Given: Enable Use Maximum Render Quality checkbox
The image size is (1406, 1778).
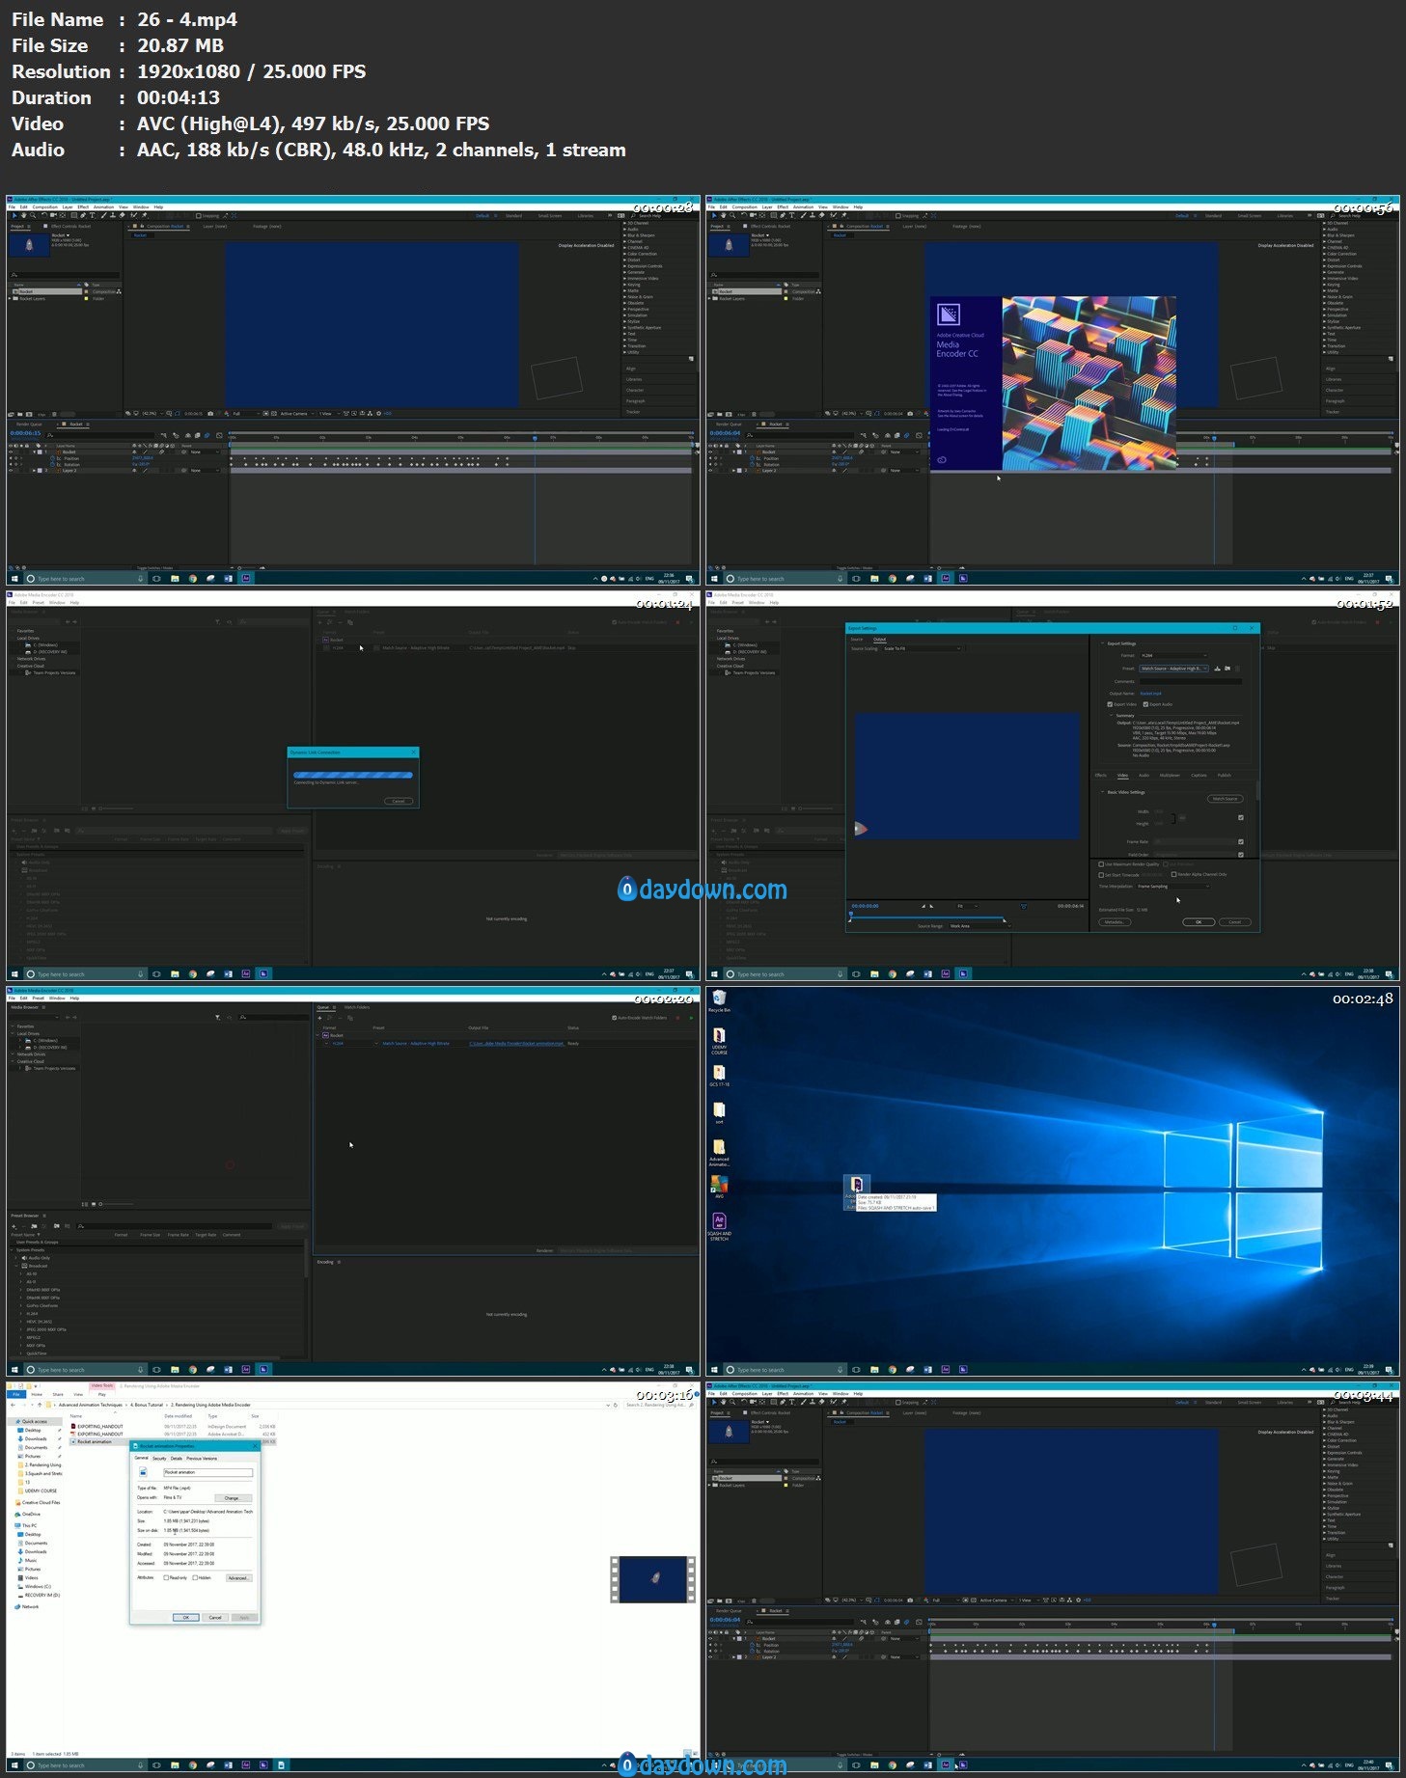Looking at the screenshot, I should pyautogui.click(x=1101, y=864).
